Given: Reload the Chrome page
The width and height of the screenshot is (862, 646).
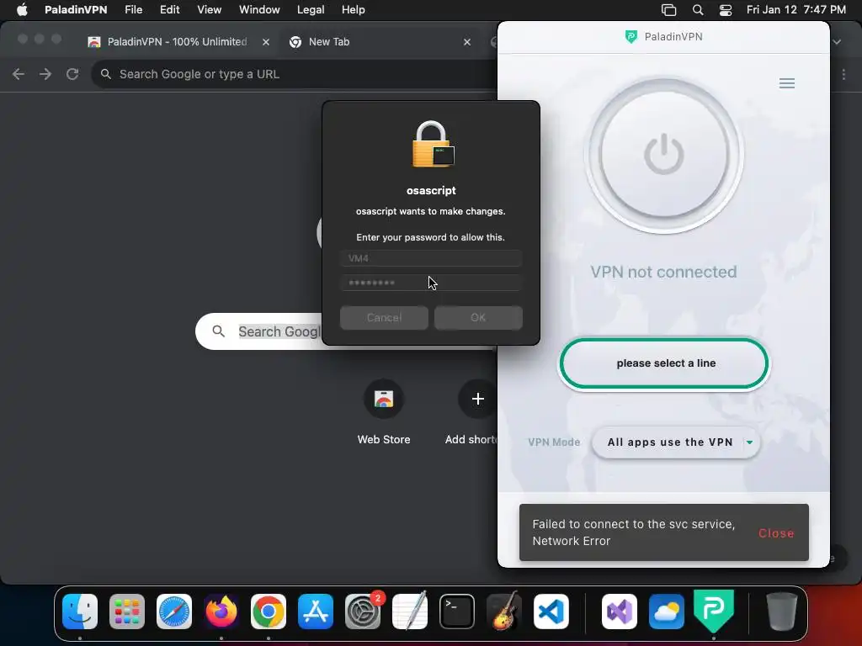Looking at the screenshot, I should pos(72,74).
